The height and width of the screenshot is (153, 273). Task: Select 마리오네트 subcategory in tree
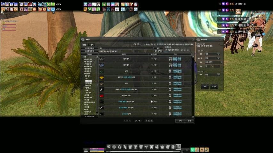(89, 83)
